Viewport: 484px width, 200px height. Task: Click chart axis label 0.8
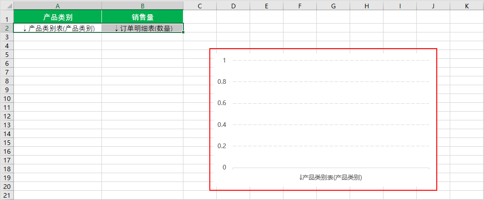point(222,81)
